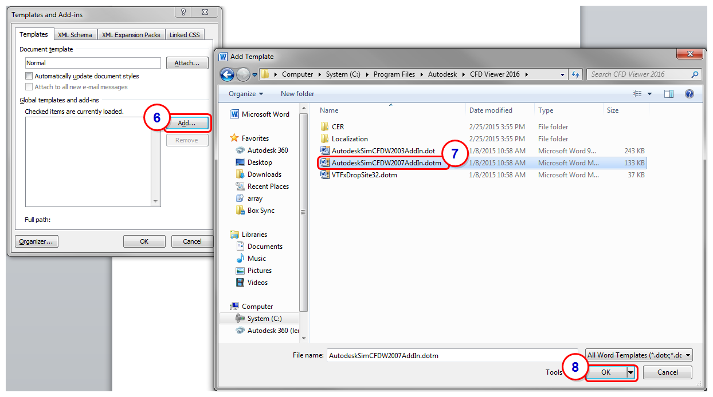
Task: Click the Back navigation arrow in Add Template
Action: [x=227, y=74]
